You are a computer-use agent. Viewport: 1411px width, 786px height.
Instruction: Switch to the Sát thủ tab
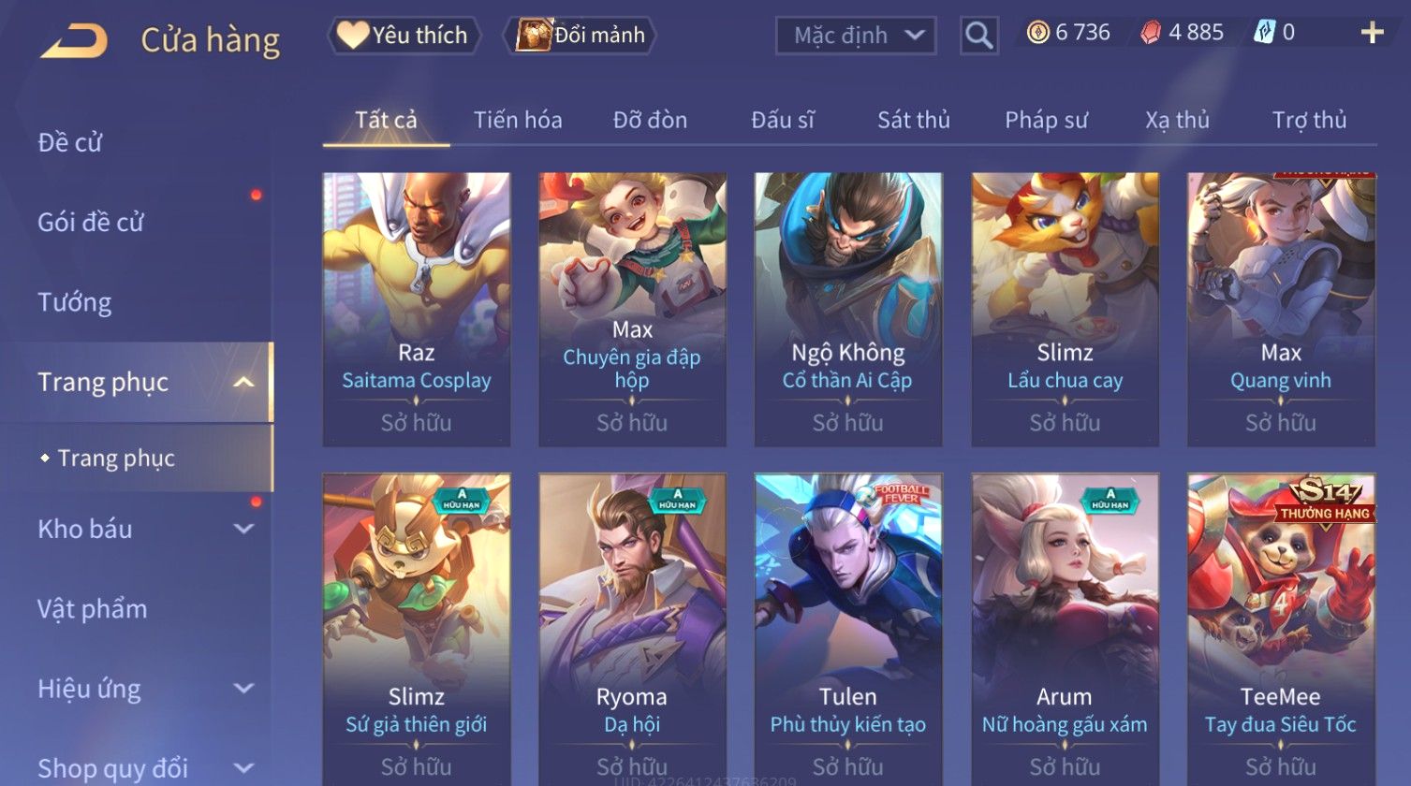tap(914, 121)
